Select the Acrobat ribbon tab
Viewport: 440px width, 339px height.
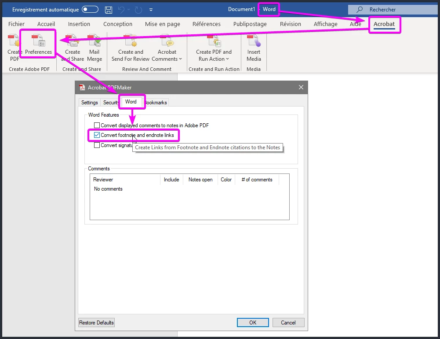[x=384, y=24]
